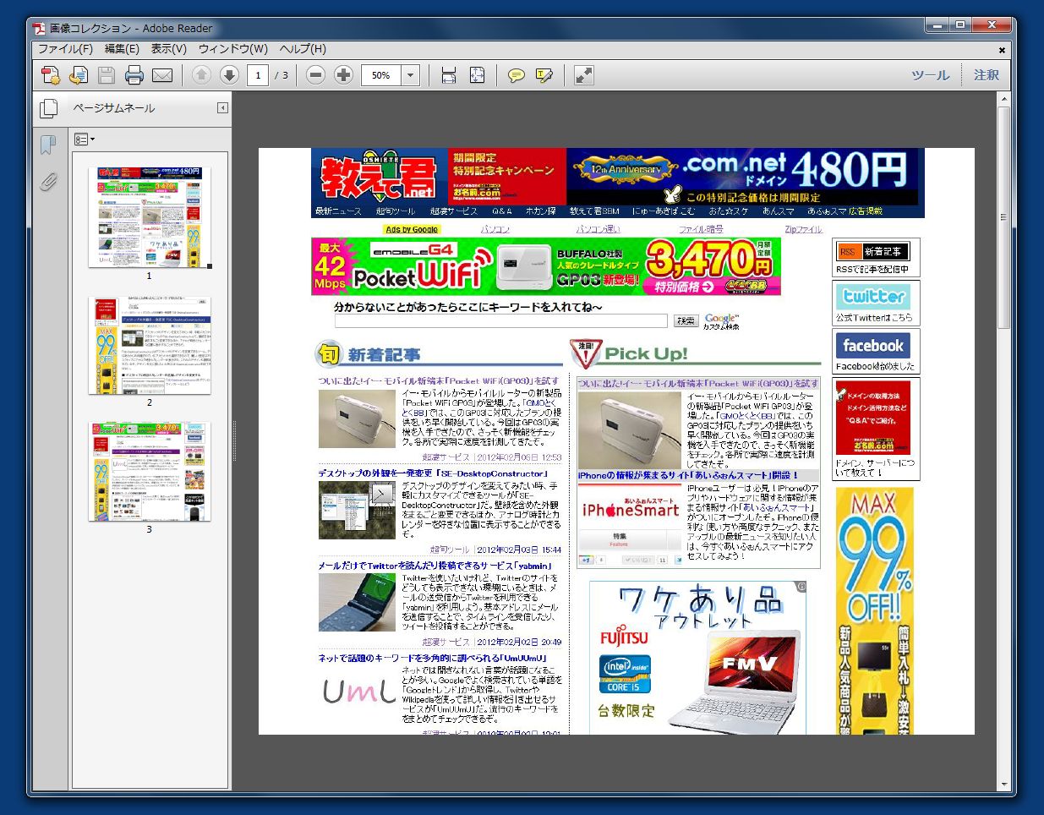This screenshot has height=815, width=1044.
Task: Click the Fujitsu FMV laptop ad
Action: point(697,658)
